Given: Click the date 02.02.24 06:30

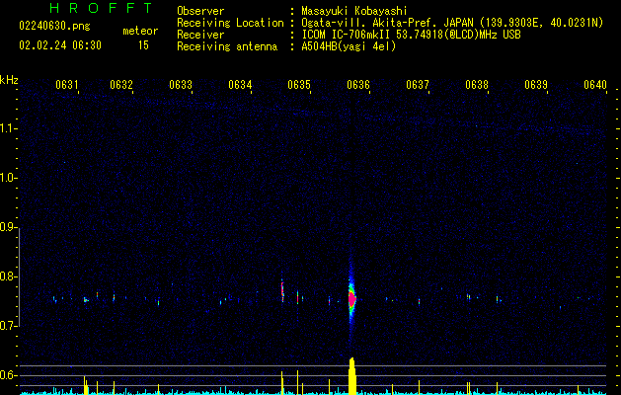Looking at the screenshot, I should tap(60, 45).
